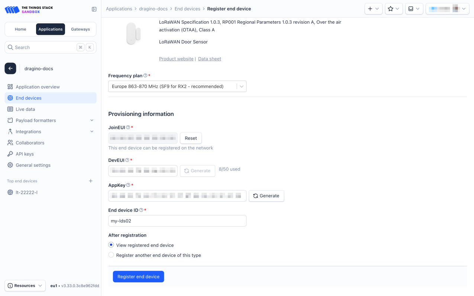The width and height of the screenshot is (474, 296).
Task: Click the DevEUI input field
Action: [x=143, y=170]
